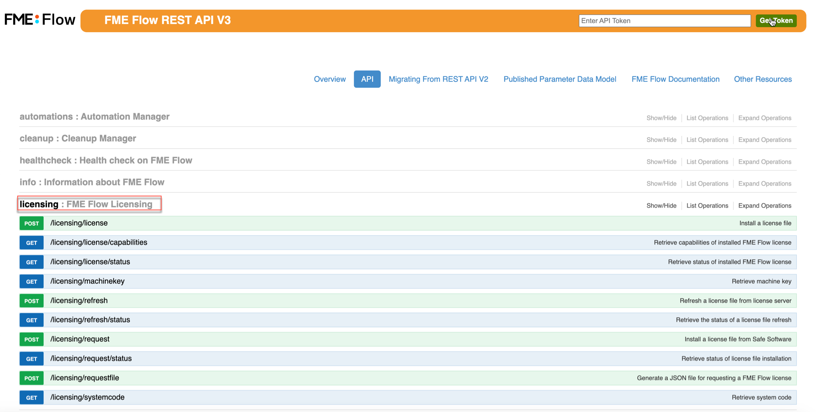Screen dimensions: 816x412
Task: Click Show/Hide for info row
Action: click(661, 184)
